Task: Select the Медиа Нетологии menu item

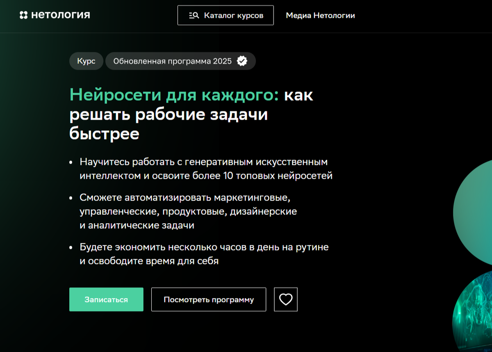Action: click(320, 16)
